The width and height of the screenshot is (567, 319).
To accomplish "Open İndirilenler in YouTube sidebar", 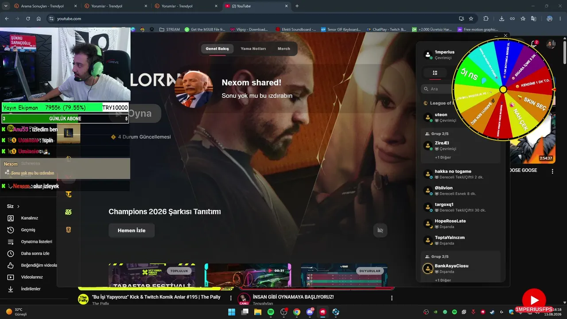I will pos(30,289).
